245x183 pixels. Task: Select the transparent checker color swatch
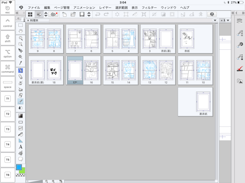click(20, 175)
